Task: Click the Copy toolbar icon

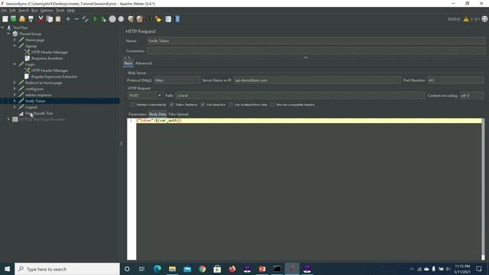Action: [49, 19]
